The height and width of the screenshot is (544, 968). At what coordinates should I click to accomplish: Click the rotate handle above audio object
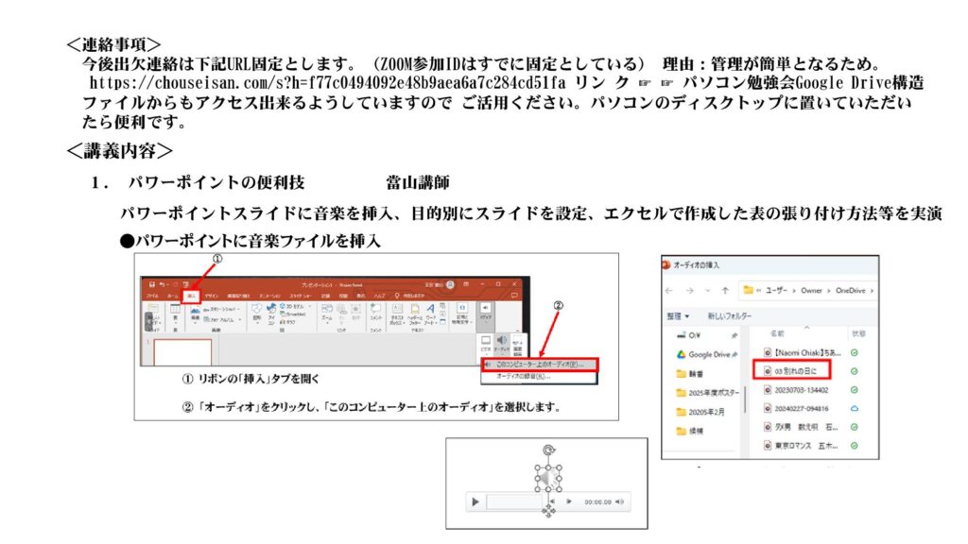(547, 450)
